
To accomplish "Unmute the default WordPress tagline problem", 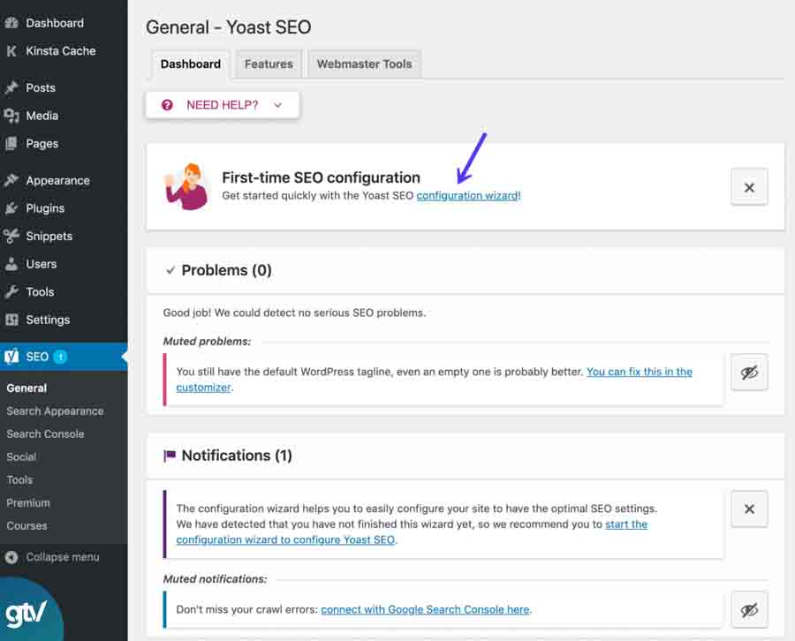I will pyautogui.click(x=749, y=373).
